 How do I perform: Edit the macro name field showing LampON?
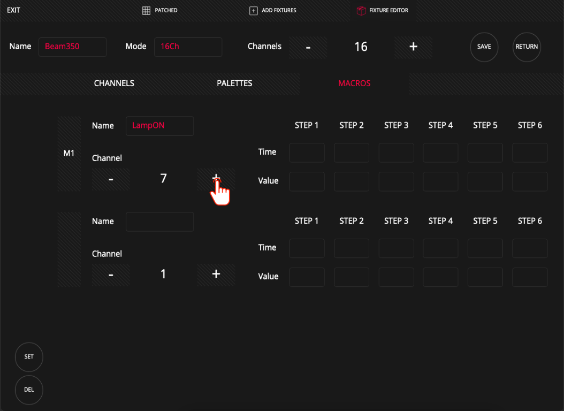pos(159,126)
